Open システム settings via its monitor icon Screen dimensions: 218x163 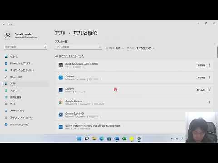click(6, 57)
